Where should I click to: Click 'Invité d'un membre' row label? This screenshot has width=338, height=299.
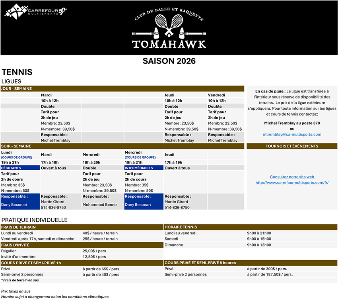[x=18, y=257]
